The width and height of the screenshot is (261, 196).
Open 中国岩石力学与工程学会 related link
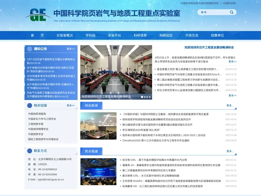(42, 119)
